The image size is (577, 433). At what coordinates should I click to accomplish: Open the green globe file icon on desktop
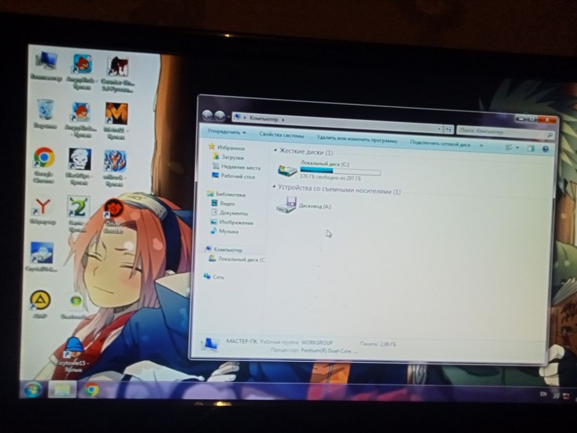click(75, 306)
